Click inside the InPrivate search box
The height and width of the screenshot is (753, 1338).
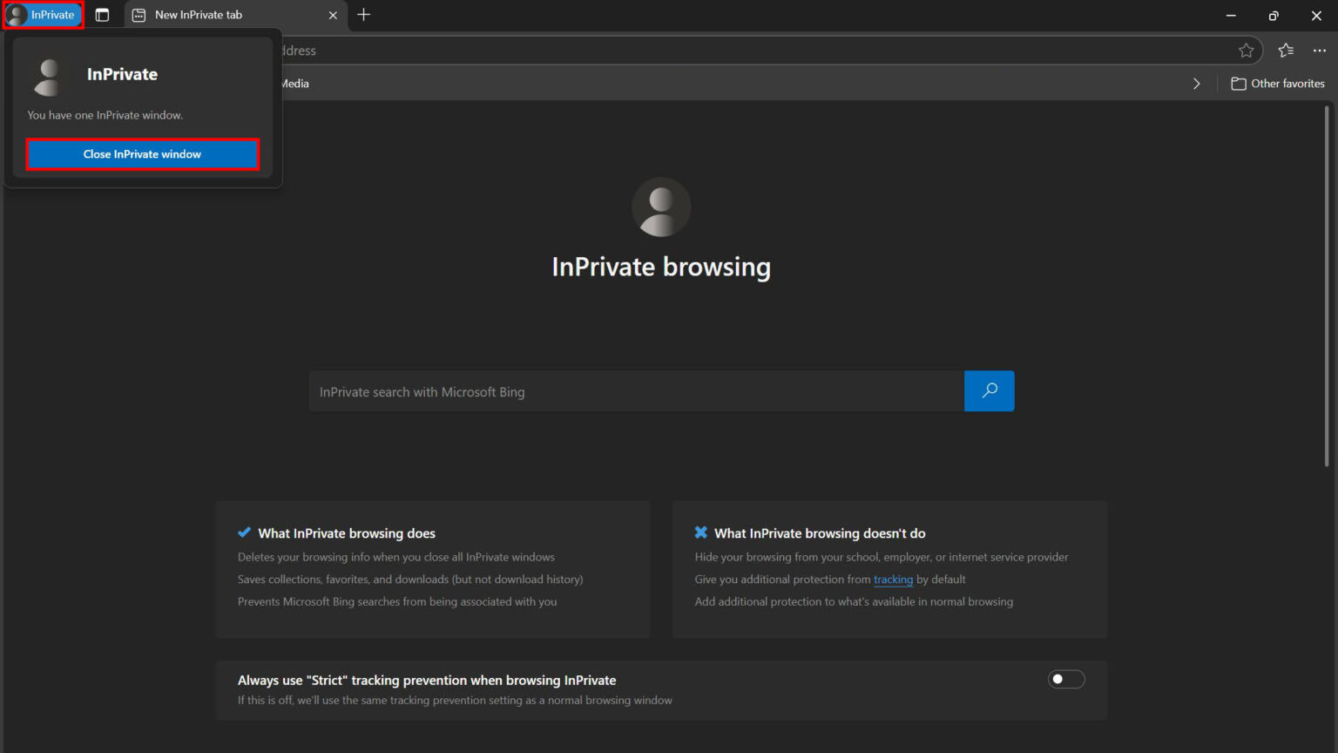pos(637,390)
